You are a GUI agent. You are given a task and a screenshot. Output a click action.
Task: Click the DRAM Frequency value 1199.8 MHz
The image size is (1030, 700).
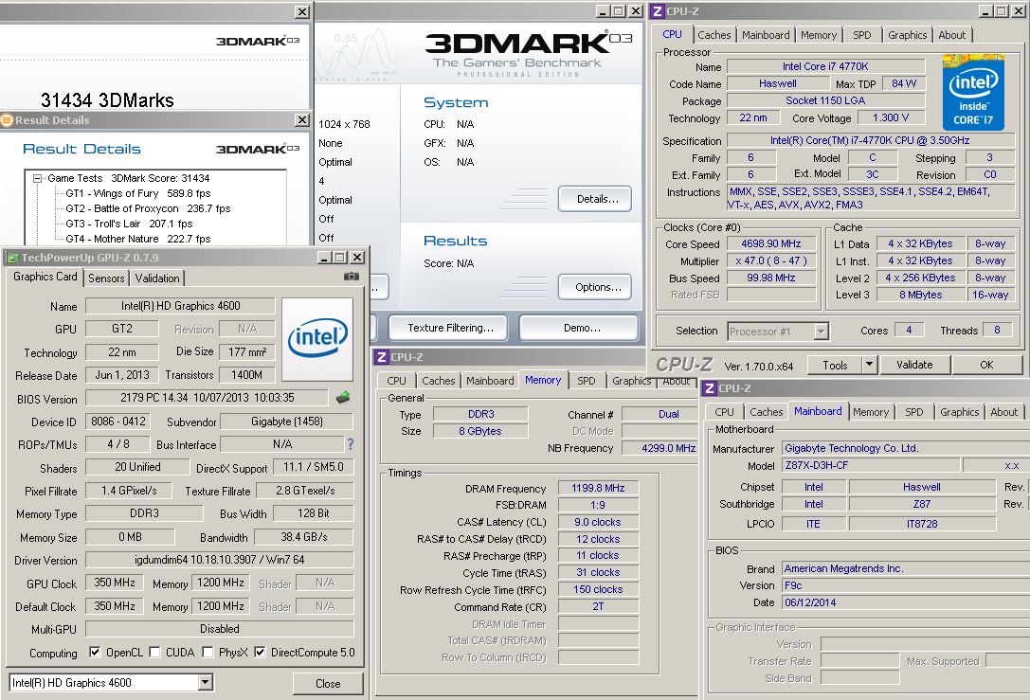tap(598, 488)
